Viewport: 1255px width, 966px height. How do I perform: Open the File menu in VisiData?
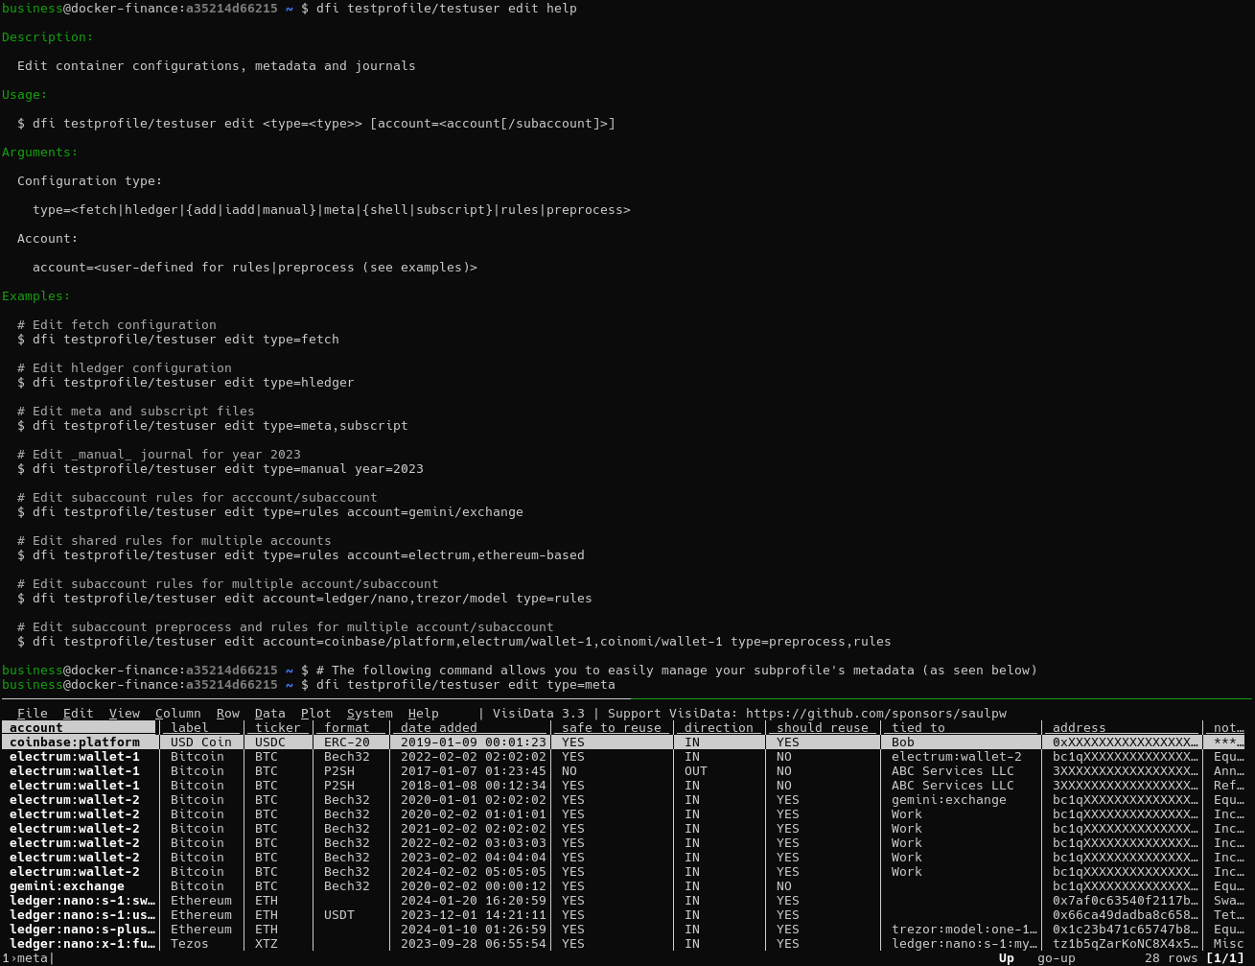[x=32, y=713]
